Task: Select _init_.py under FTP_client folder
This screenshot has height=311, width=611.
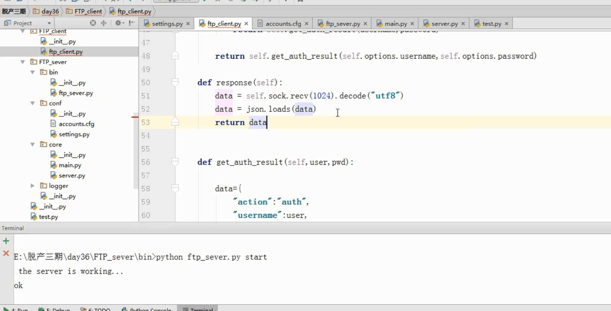Action: pyautogui.click(x=62, y=41)
